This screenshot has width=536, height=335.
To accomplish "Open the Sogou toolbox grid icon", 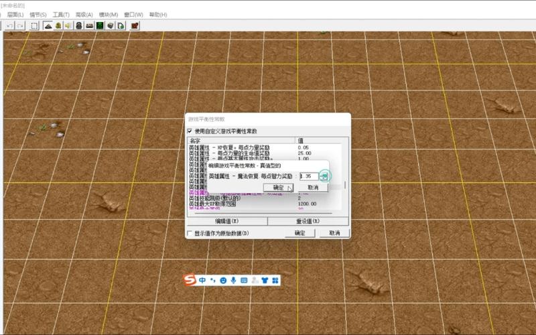I will pyautogui.click(x=275, y=281).
